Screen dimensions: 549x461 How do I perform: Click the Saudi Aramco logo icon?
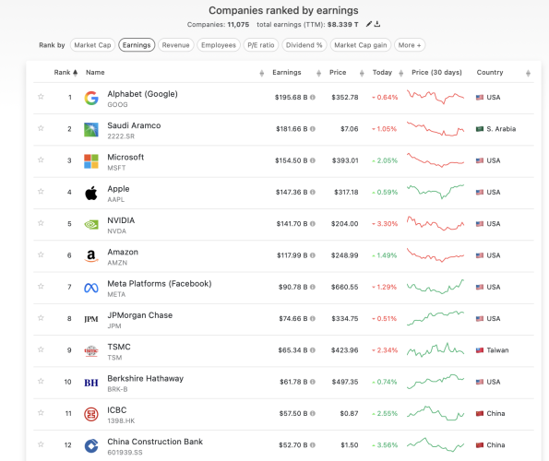point(91,129)
